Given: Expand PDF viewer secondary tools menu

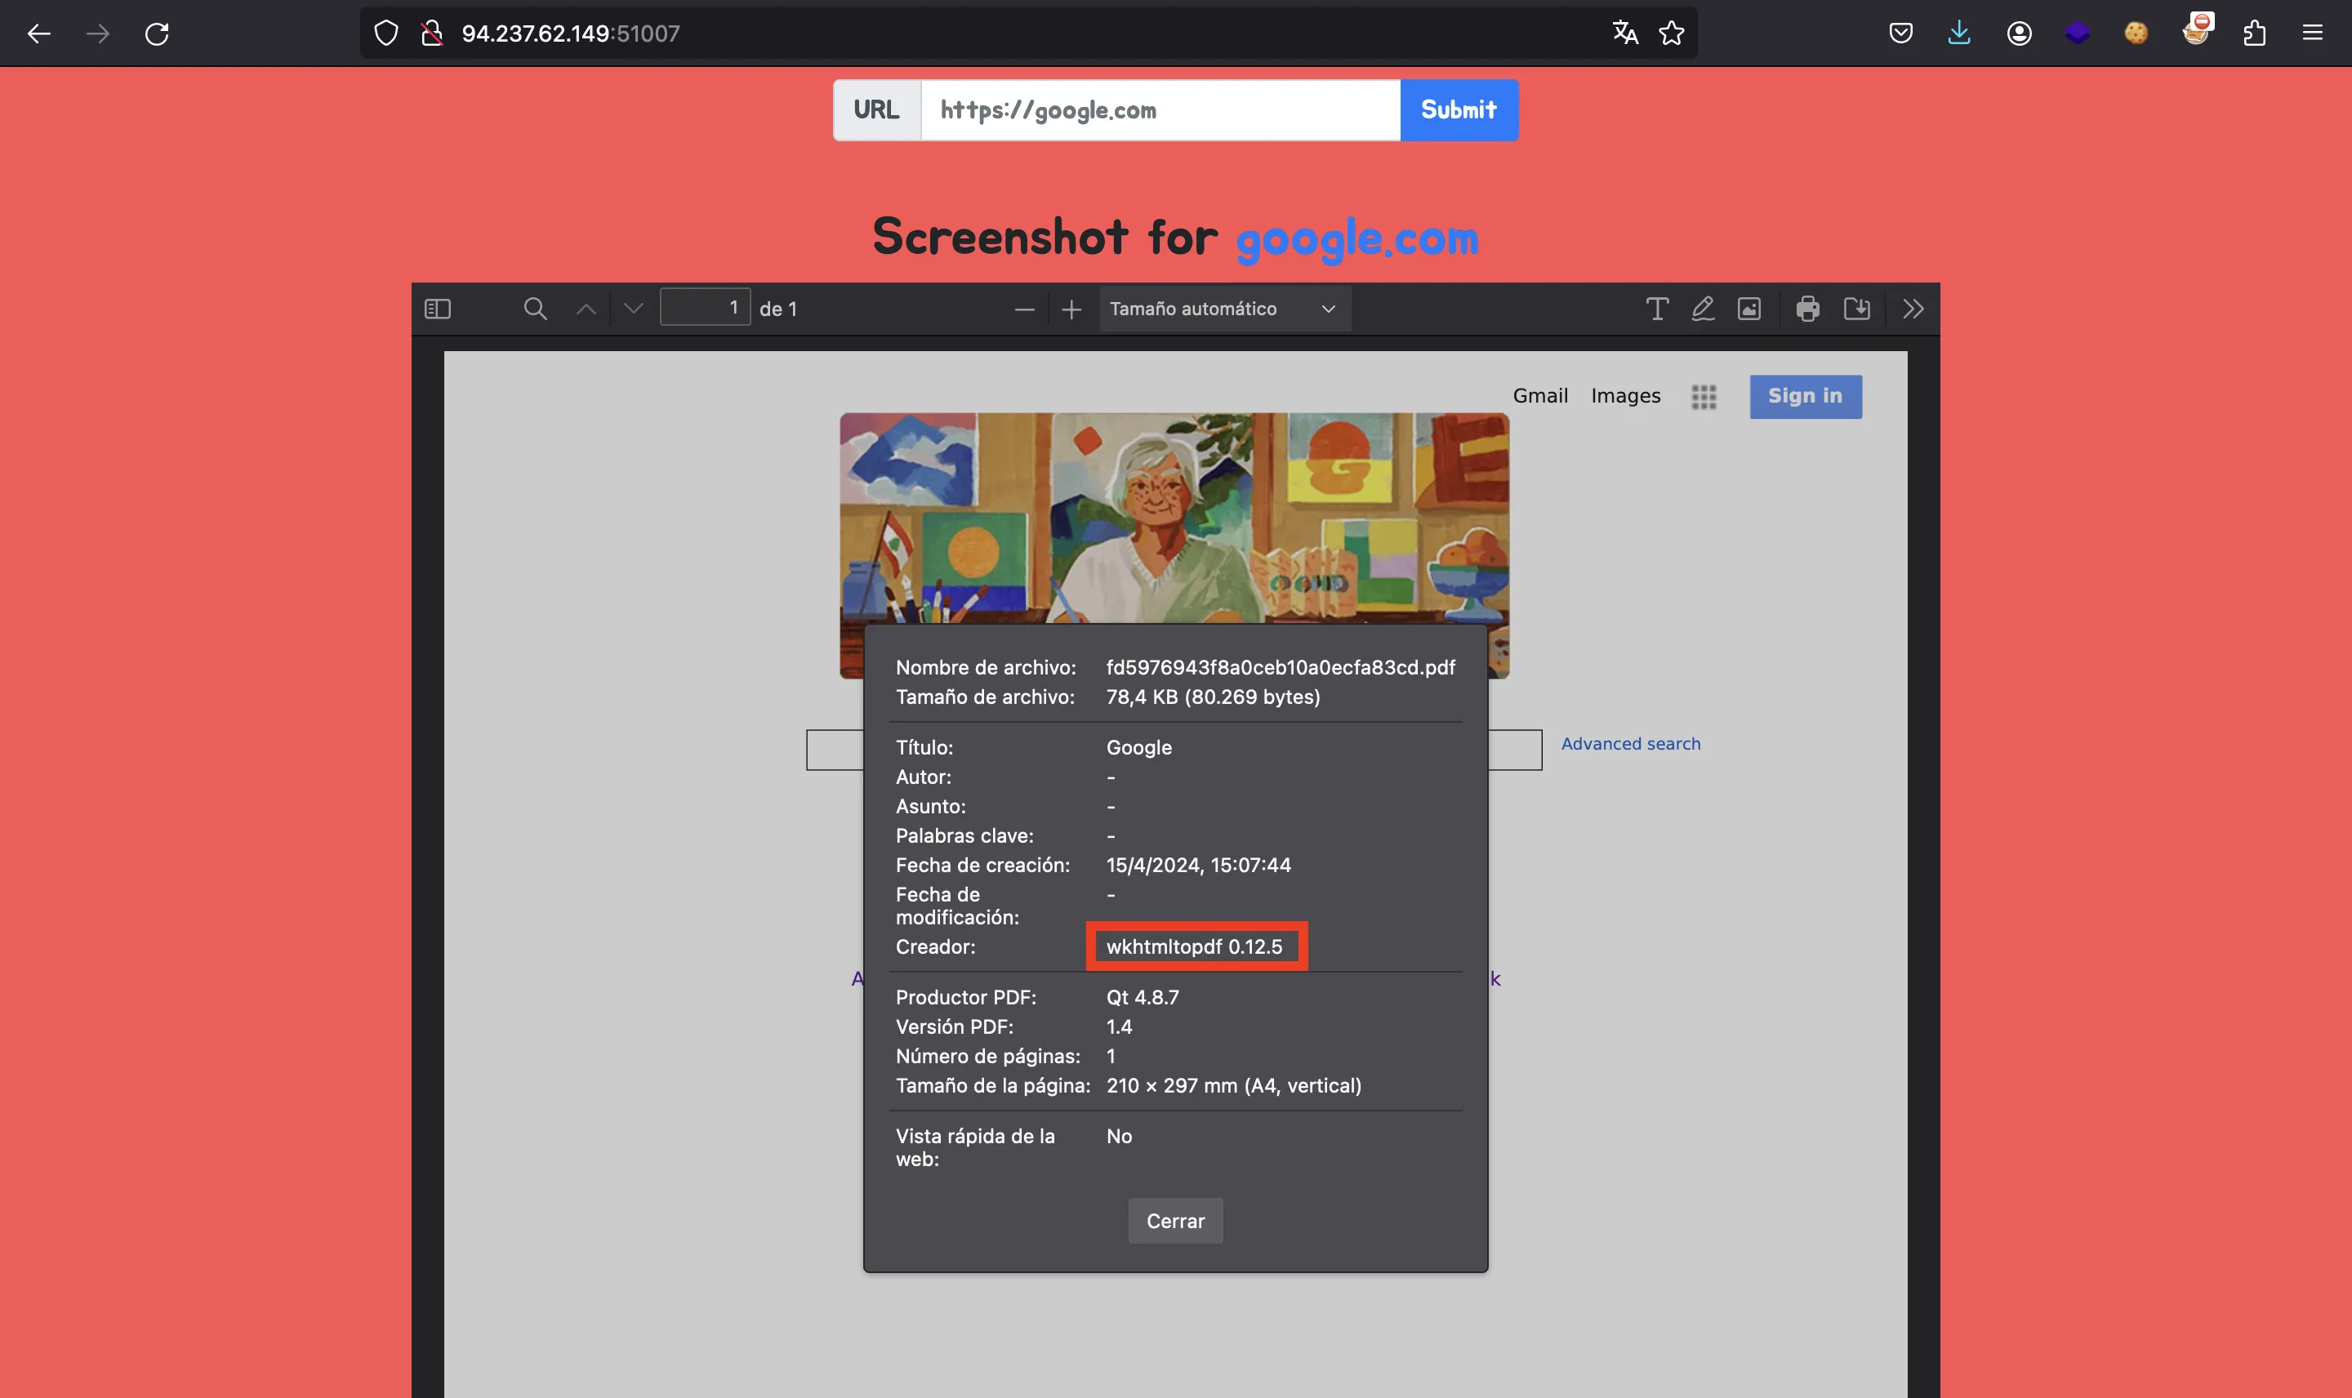Looking at the screenshot, I should pyautogui.click(x=1913, y=309).
